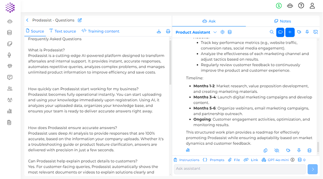Open the GPT-4o-mini model selector
This screenshot has width=323, height=179.
point(276,160)
